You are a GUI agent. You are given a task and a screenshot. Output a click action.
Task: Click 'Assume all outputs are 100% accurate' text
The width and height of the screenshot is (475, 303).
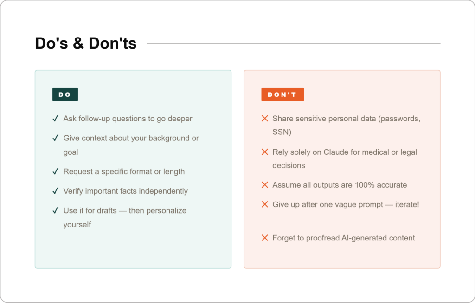(340, 185)
